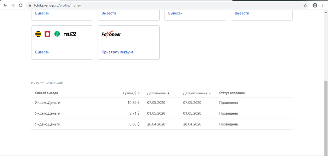Click Вывести under mobile operators card
Viewport: 328px width, 156px height.
pyautogui.click(x=42, y=52)
